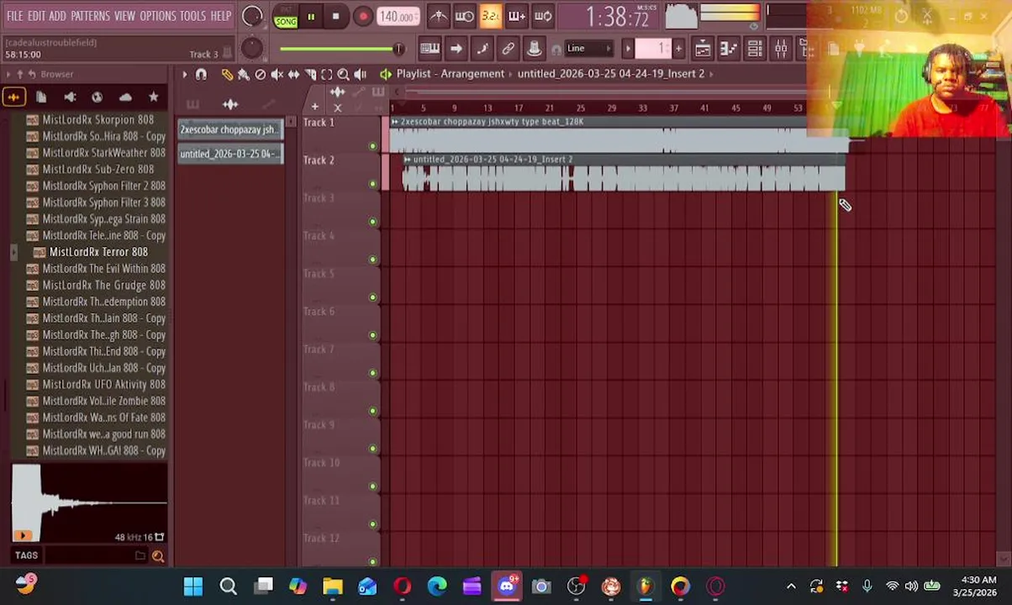Viewport: 1012px width, 605px height.
Task: Toggle the metronome icon
Action: [x=439, y=16]
